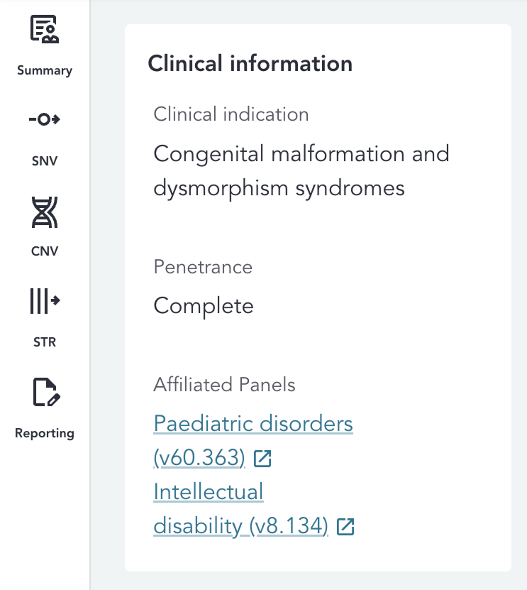Open the Paediatric disorders (v60.363) panel
Viewport: 527px width, 590px height.
click(253, 424)
